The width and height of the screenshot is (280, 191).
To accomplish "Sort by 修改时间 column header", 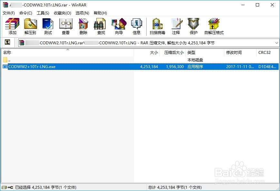I will coord(240,52).
